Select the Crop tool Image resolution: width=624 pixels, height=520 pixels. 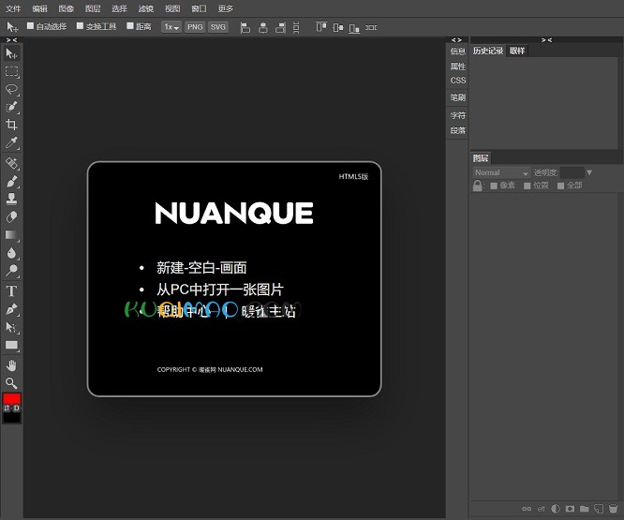tap(11, 125)
